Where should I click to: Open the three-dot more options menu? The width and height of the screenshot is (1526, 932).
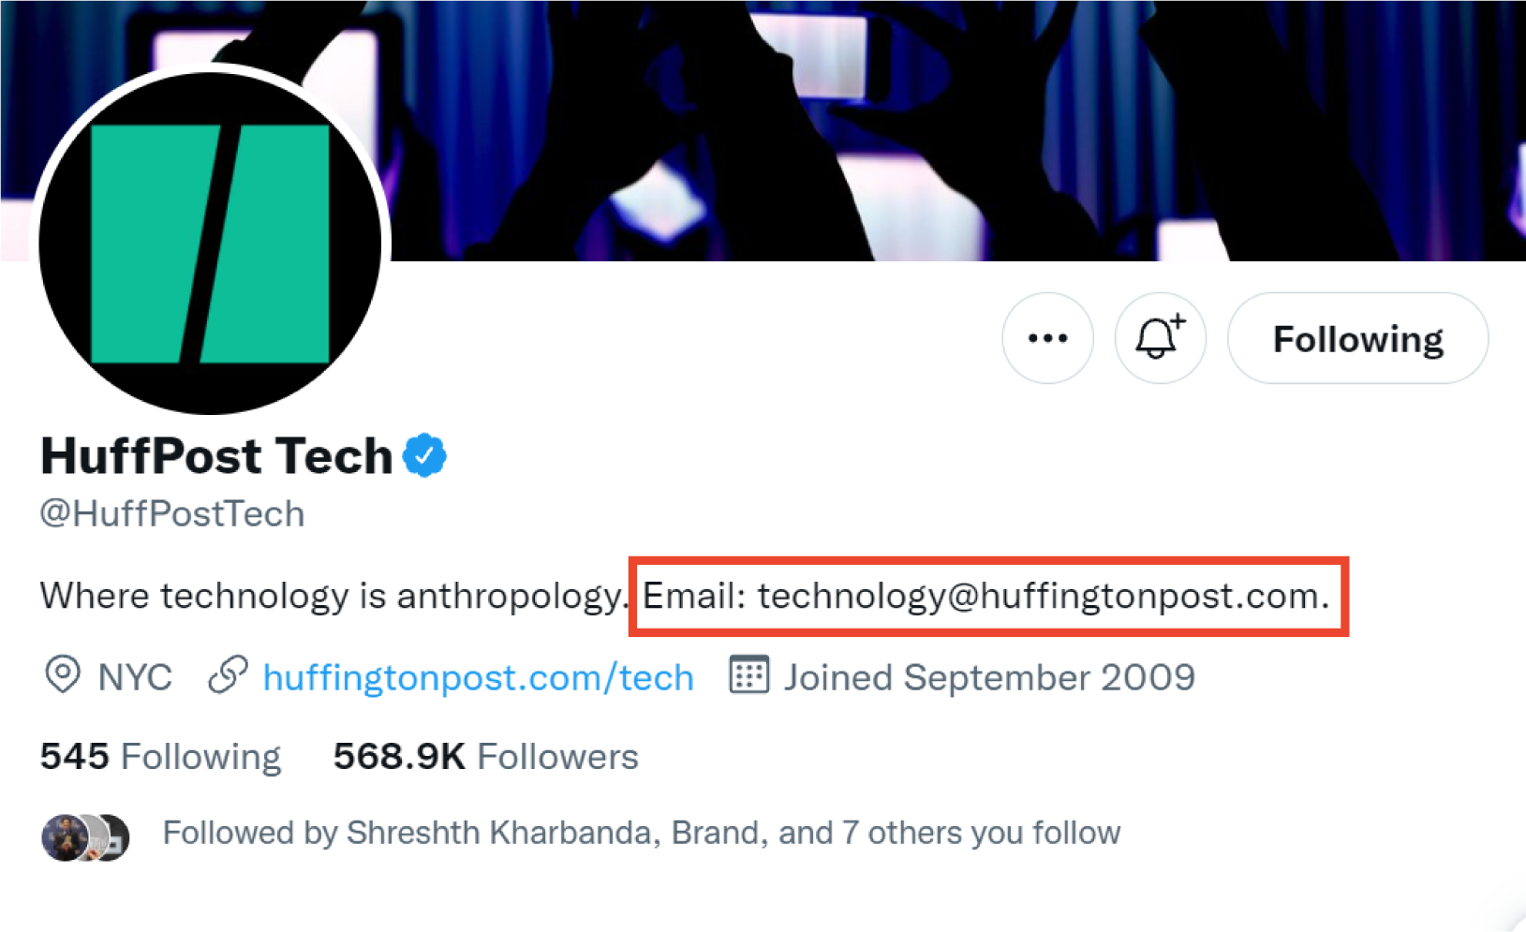[x=1047, y=338]
